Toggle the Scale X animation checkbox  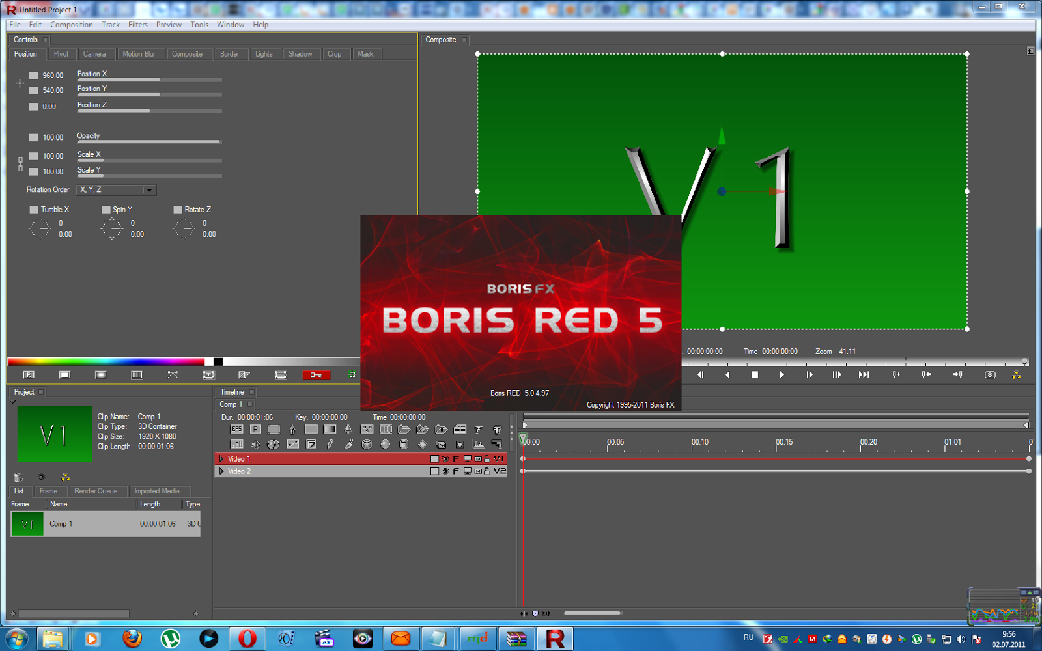(34, 156)
